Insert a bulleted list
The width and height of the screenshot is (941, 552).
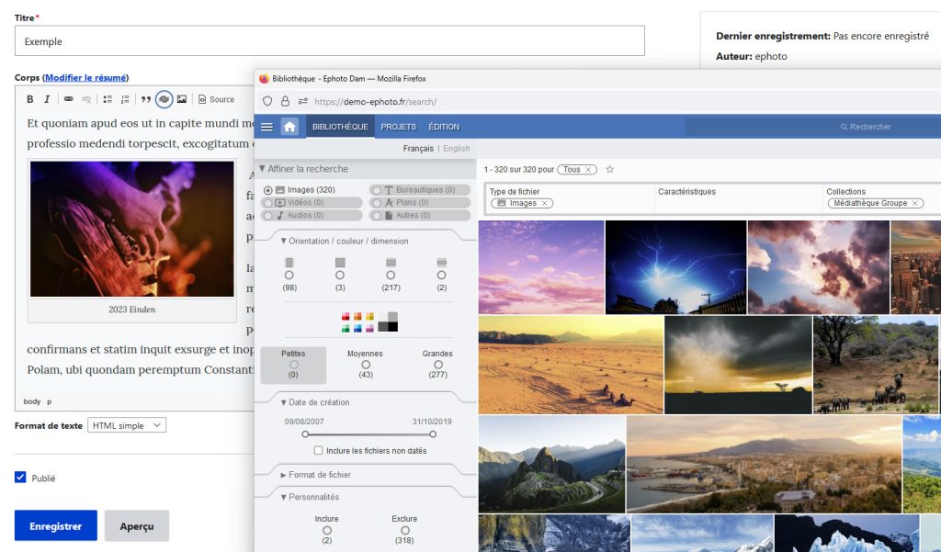108,99
